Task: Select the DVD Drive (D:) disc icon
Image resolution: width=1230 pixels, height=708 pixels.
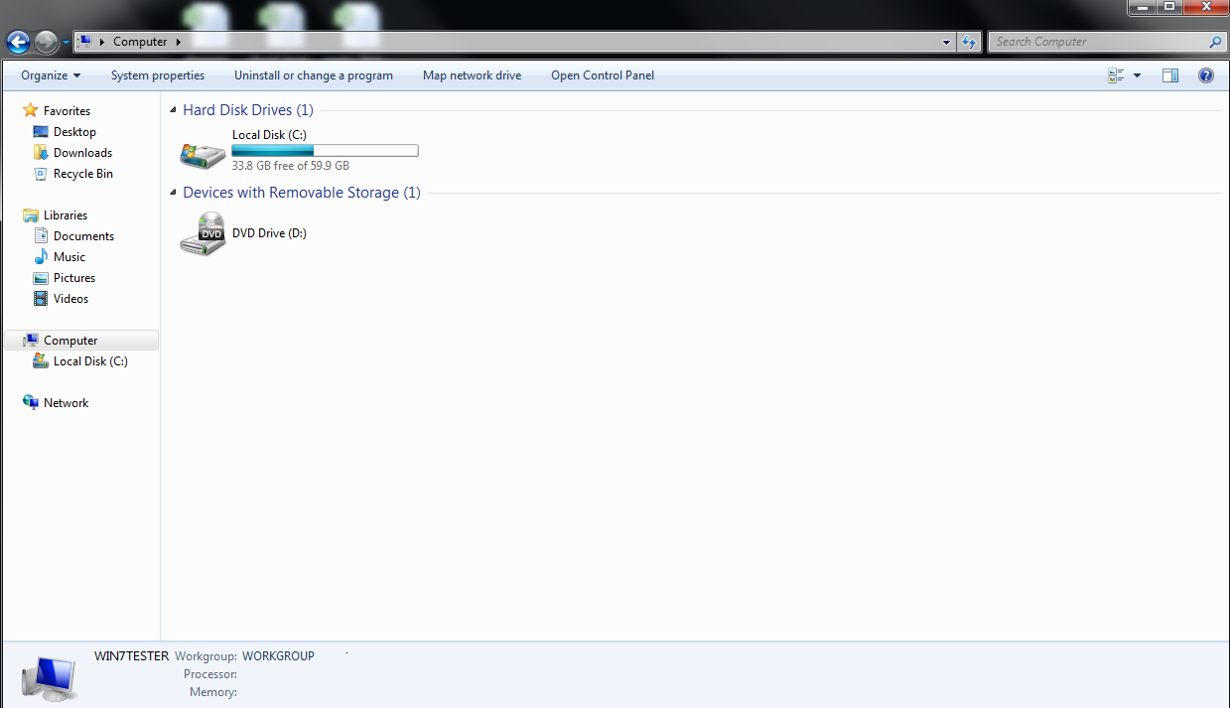Action: 203,234
